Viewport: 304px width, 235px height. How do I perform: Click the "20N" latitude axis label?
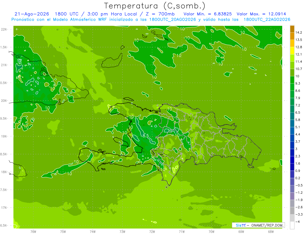click(x=4, y=101)
